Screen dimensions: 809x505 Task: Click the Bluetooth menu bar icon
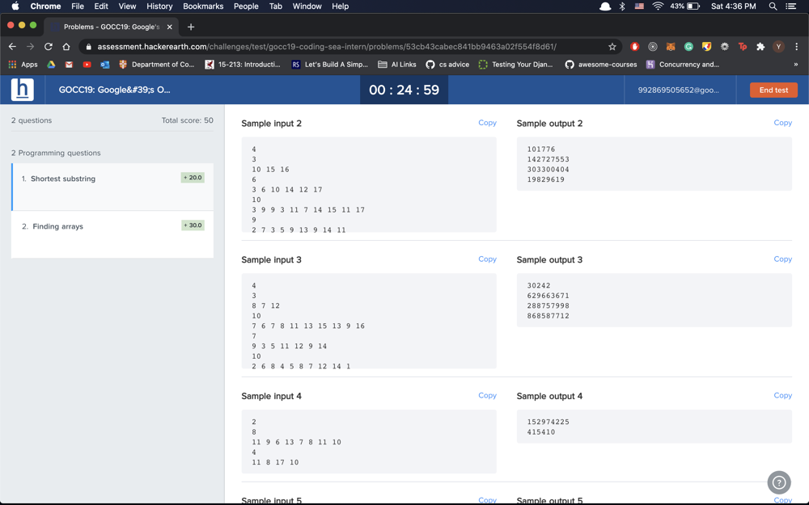pos(622,6)
